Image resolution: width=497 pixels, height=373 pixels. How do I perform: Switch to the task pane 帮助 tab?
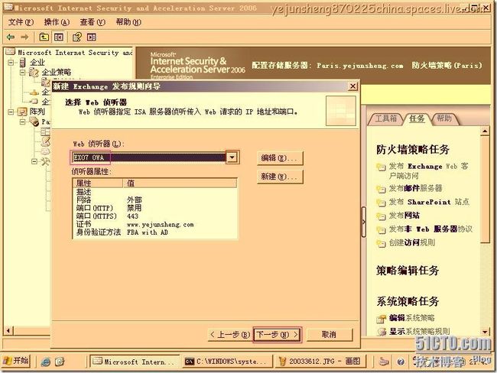click(x=444, y=118)
